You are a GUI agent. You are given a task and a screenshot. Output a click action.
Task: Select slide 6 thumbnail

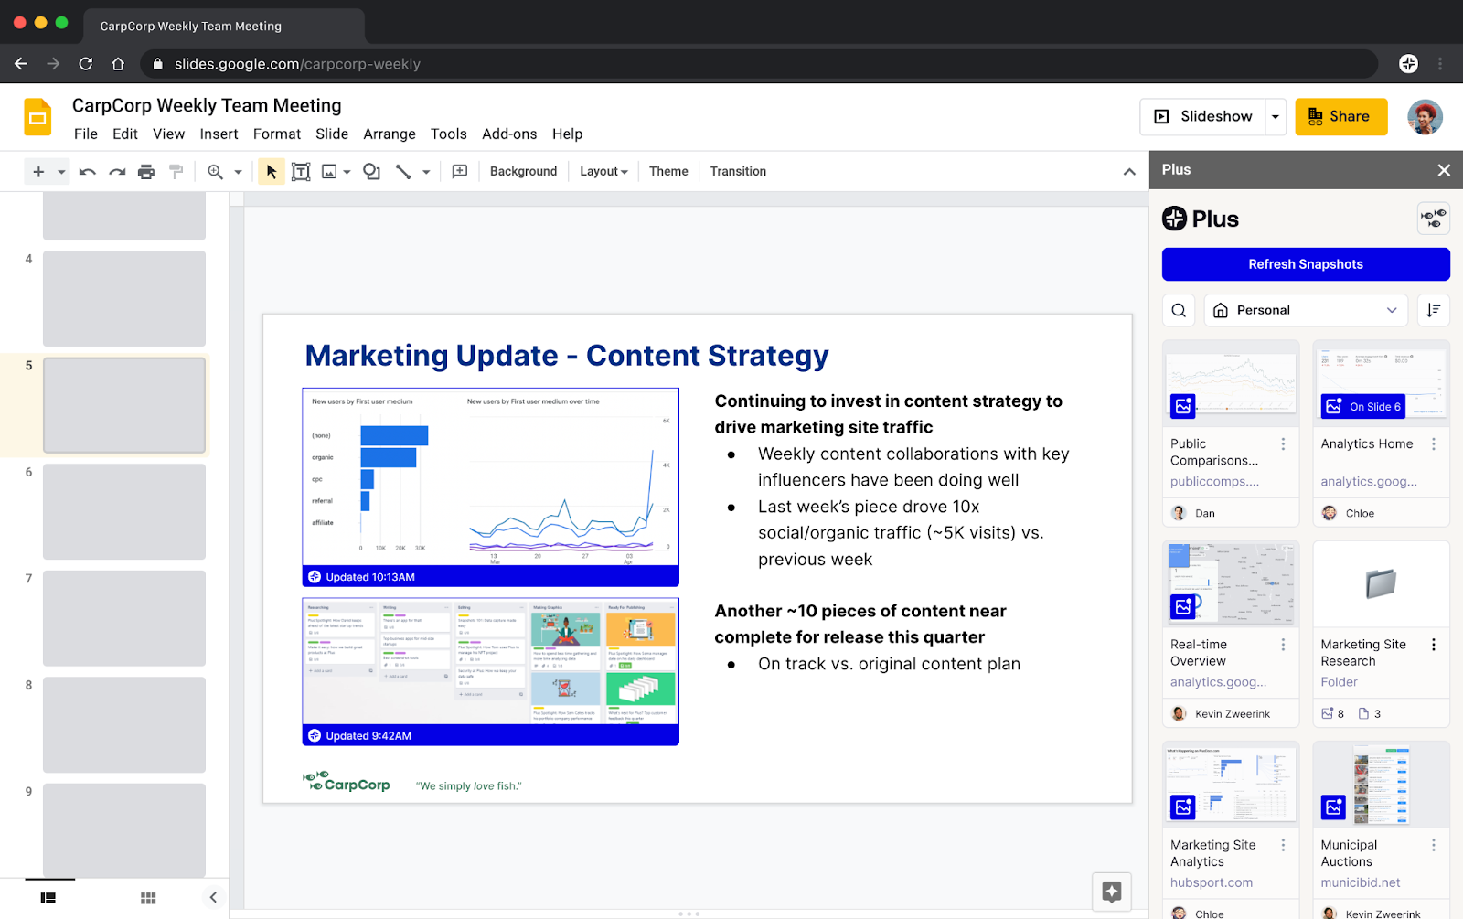tap(124, 511)
